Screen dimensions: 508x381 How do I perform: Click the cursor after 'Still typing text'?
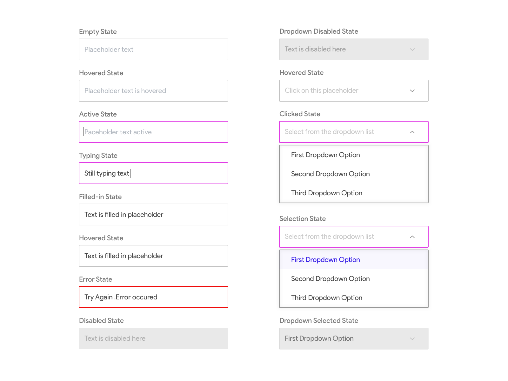130,173
